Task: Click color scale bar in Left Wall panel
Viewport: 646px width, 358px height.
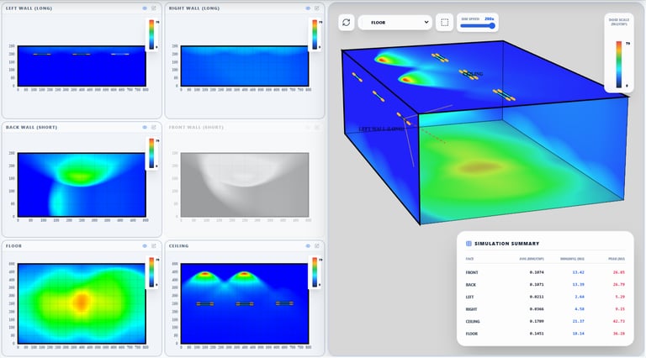Action: coord(151,34)
